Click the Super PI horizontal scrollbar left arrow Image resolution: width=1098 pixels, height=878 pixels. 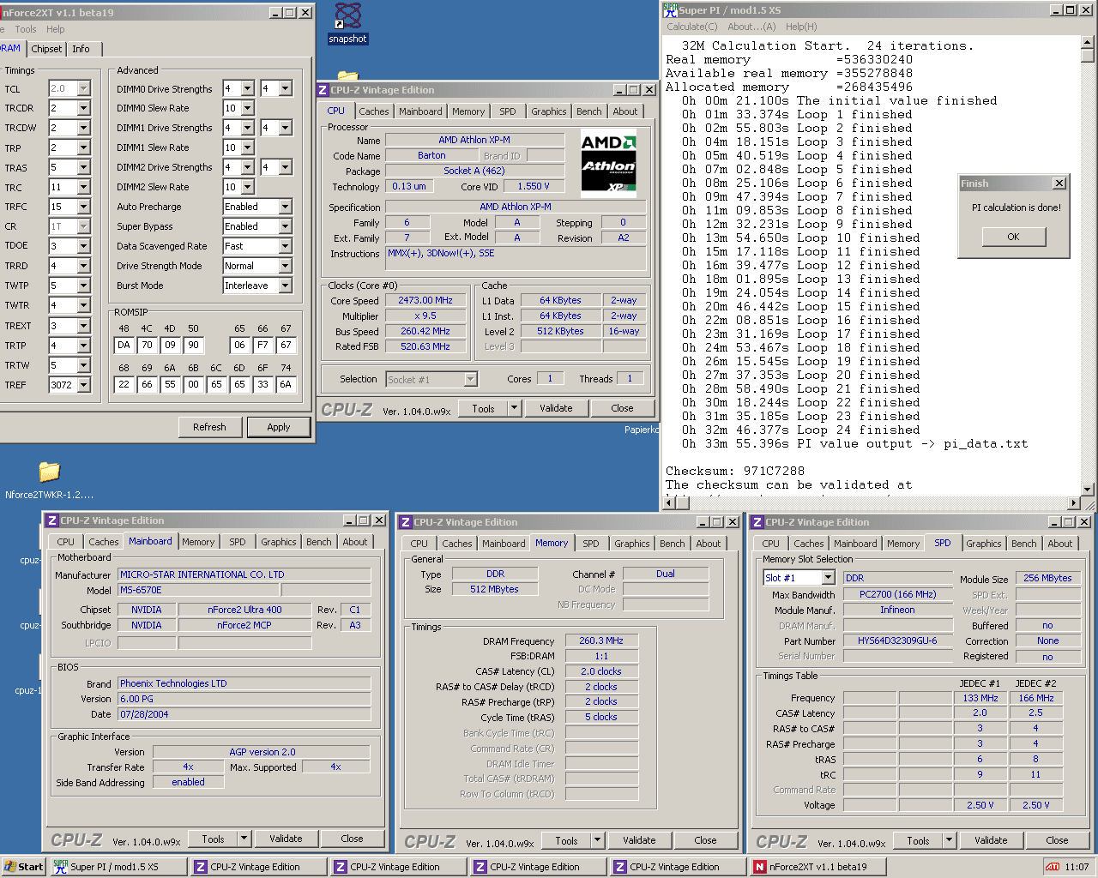pyautogui.click(x=671, y=504)
